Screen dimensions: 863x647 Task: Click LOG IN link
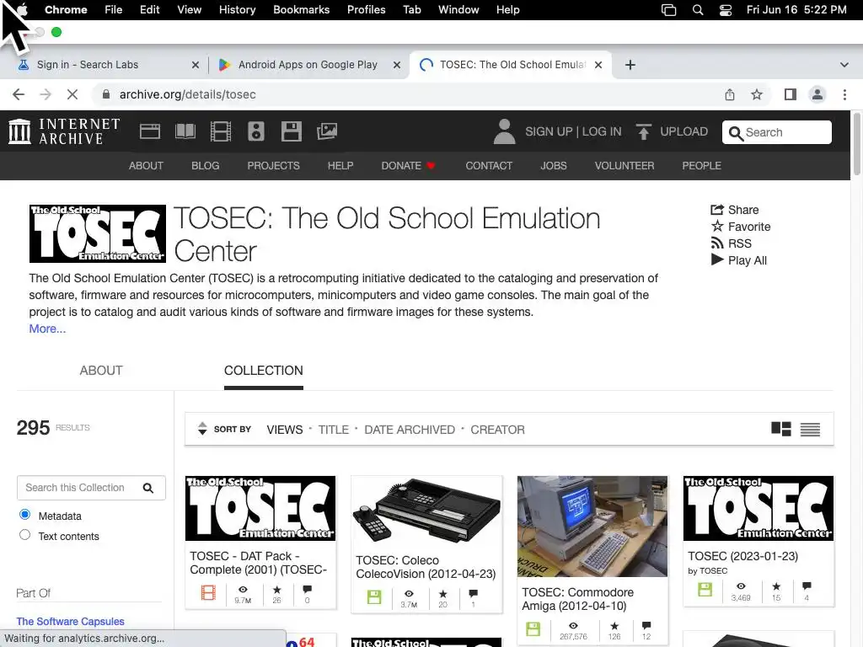pyautogui.click(x=602, y=131)
